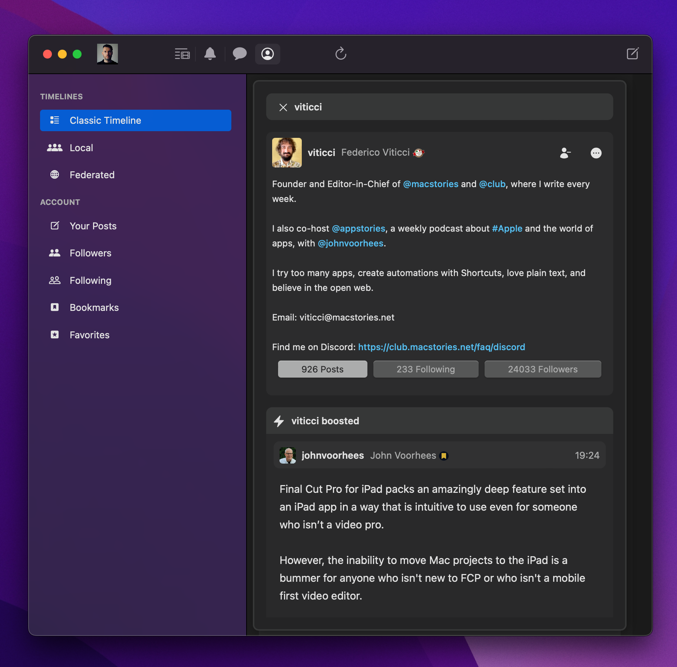
Task: Click the John Voorhees display name
Action: coord(403,455)
